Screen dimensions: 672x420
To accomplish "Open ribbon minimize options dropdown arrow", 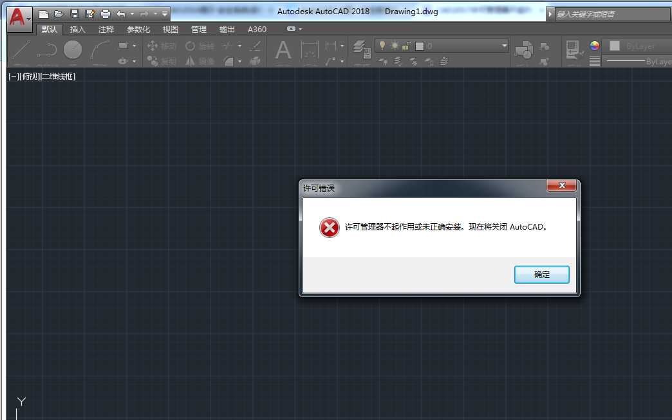I will tap(301, 29).
